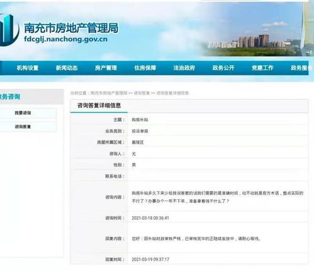Screen dimensions: 314x271
Task: Open the 新闻动态 menu
Action: click(x=67, y=68)
